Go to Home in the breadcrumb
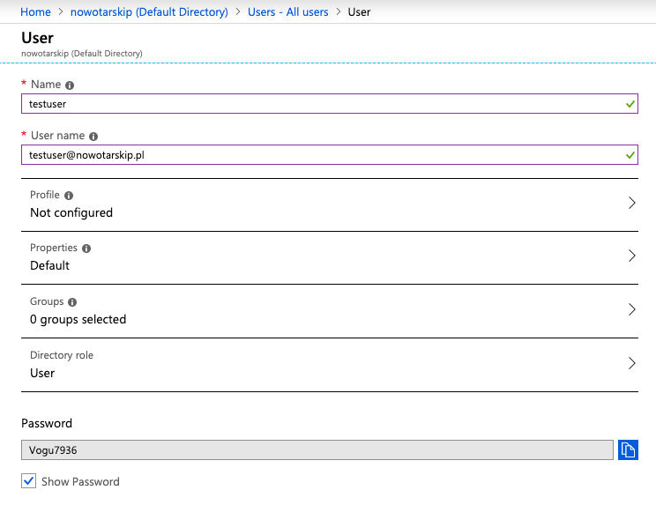The width and height of the screenshot is (656, 505). 35,12
